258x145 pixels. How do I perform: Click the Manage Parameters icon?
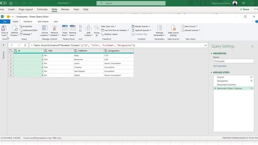[160, 28]
